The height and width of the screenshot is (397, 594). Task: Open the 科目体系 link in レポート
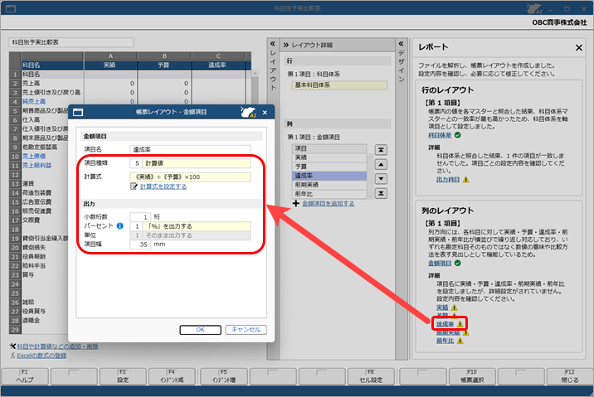pyautogui.click(x=440, y=135)
